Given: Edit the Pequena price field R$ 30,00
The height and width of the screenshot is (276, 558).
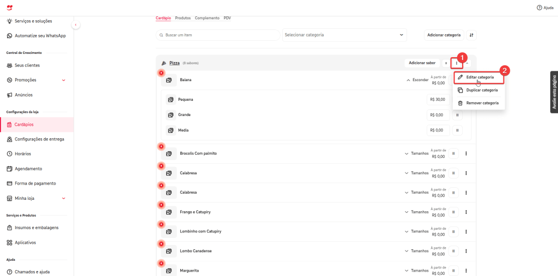Looking at the screenshot, I should (x=438, y=100).
